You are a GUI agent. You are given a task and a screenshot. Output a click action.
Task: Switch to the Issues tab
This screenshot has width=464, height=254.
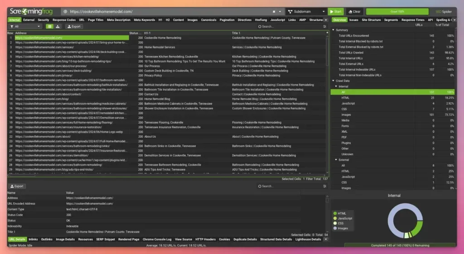tap(353, 20)
